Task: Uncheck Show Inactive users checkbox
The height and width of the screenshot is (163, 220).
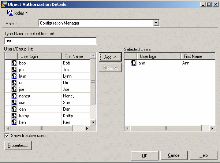Action: [x=7, y=136]
